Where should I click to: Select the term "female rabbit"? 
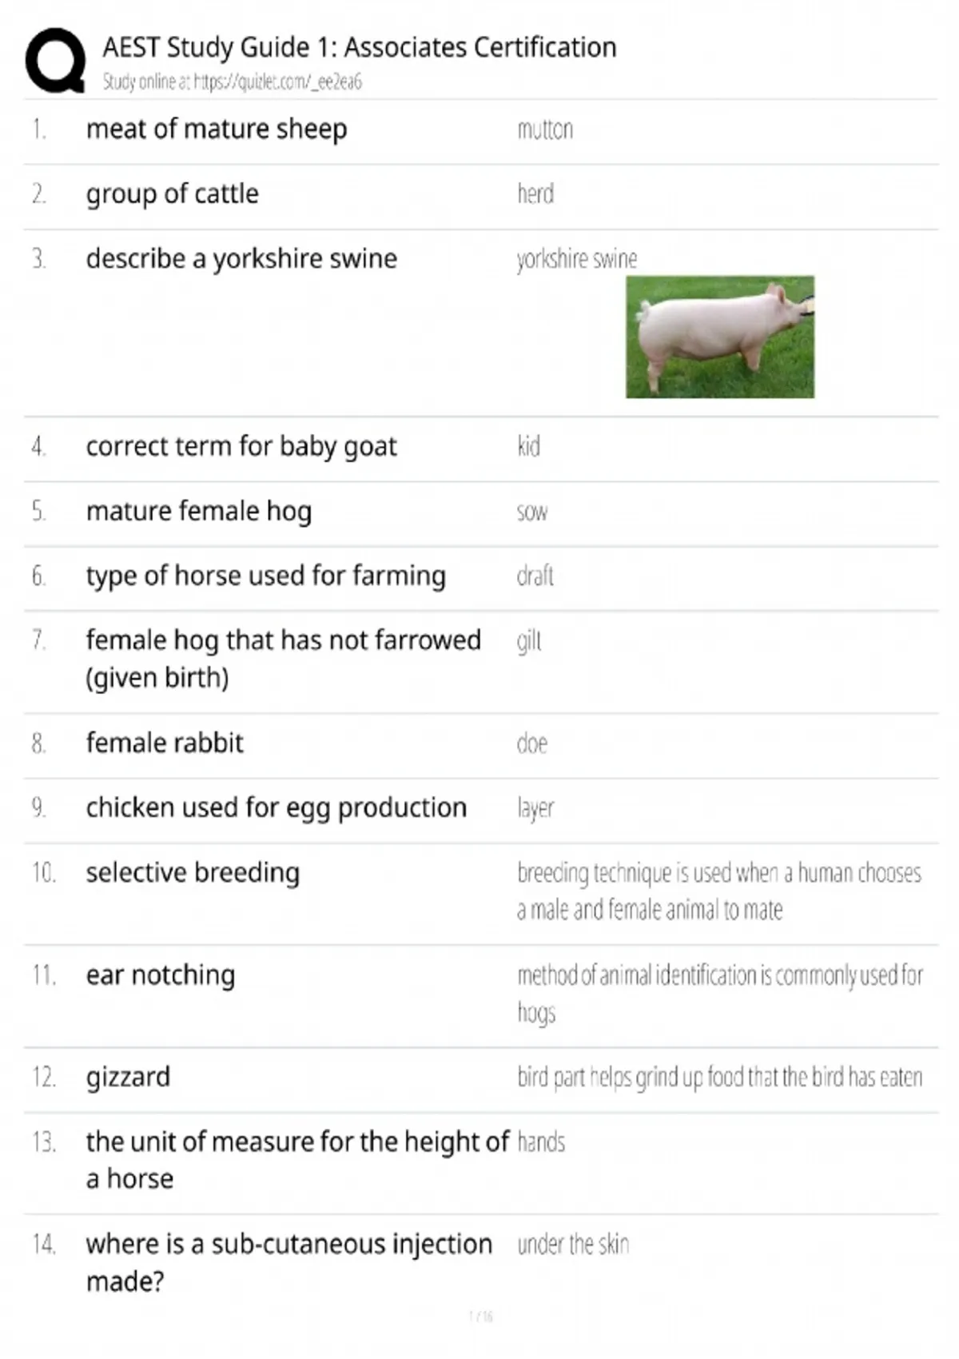coord(165,743)
